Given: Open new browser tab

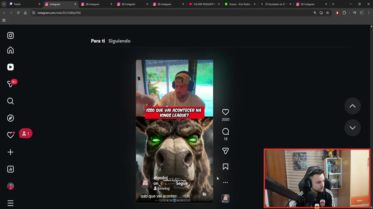Looking at the screenshot, I should tap(333, 4).
